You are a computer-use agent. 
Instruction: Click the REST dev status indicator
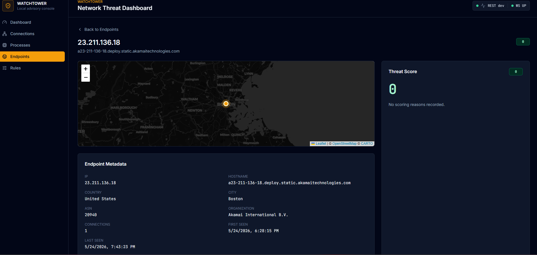click(490, 6)
